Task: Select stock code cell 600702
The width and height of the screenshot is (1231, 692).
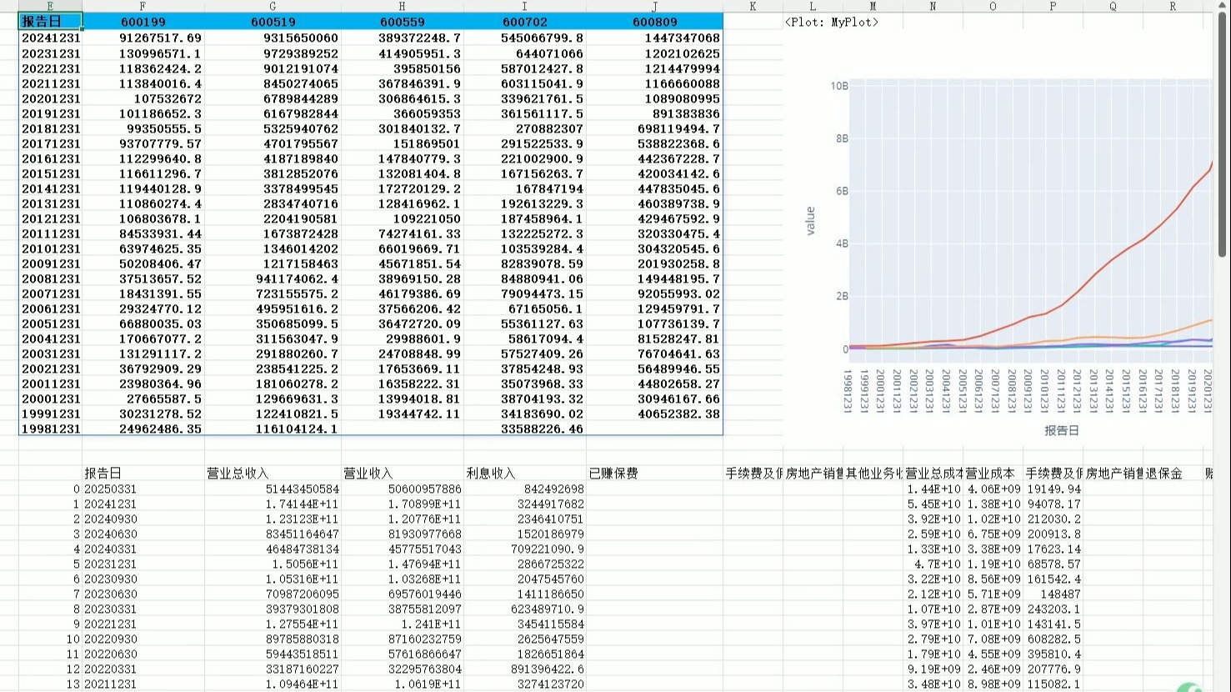Action: coord(524,23)
